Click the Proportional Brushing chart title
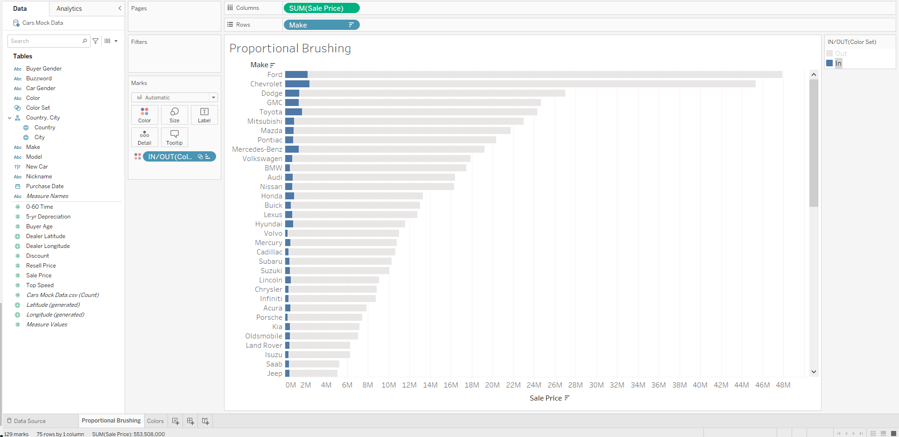The width and height of the screenshot is (899, 437). pyautogui.click(x=290, y=49)
